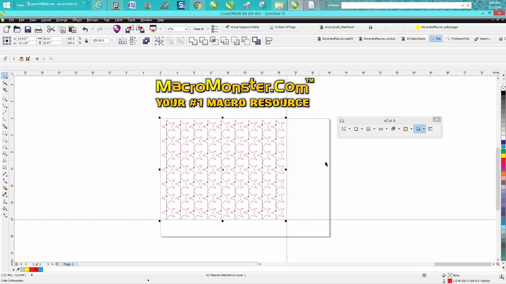The height and width of the screenshot is (284, 506).
Task: Click the Combine objects icon
Action: (146, 41)
